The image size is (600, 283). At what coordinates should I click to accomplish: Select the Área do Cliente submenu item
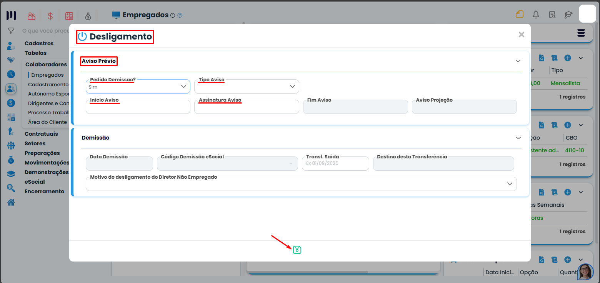[48, 122]
